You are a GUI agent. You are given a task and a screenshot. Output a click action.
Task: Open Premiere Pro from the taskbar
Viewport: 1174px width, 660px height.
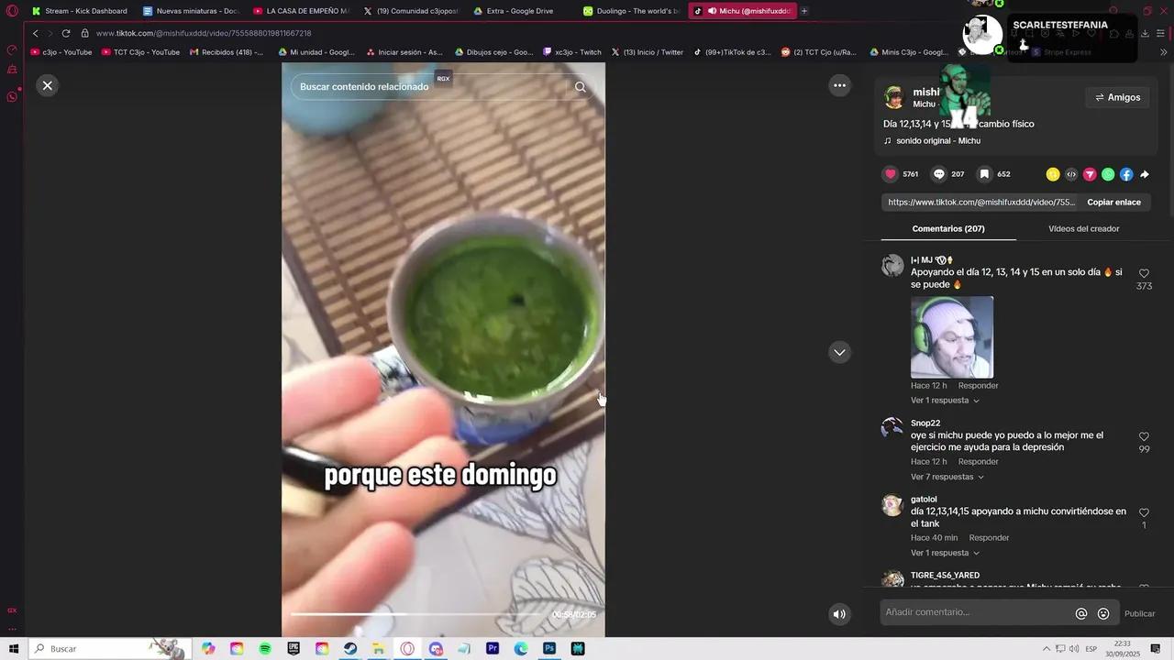[493, 649]
